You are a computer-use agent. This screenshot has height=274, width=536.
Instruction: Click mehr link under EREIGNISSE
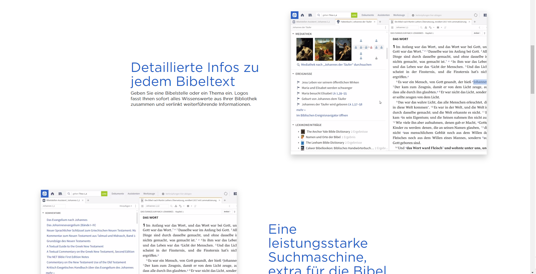[x=301, y=110]
